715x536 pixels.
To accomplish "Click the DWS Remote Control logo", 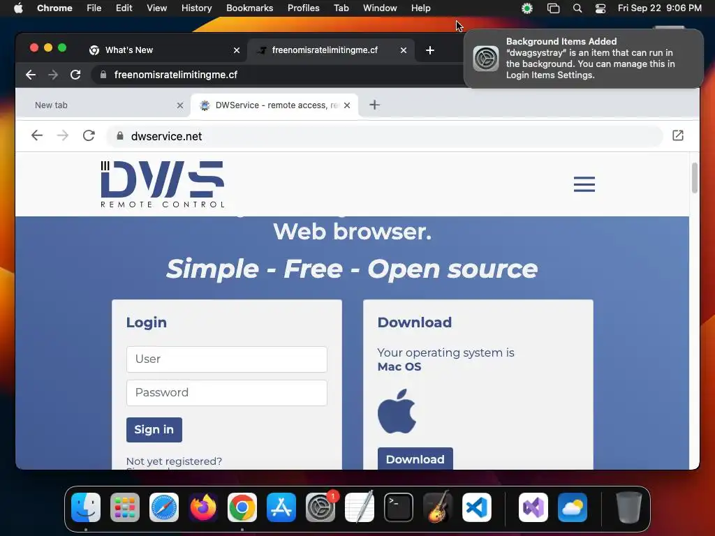I will (162, 184).
